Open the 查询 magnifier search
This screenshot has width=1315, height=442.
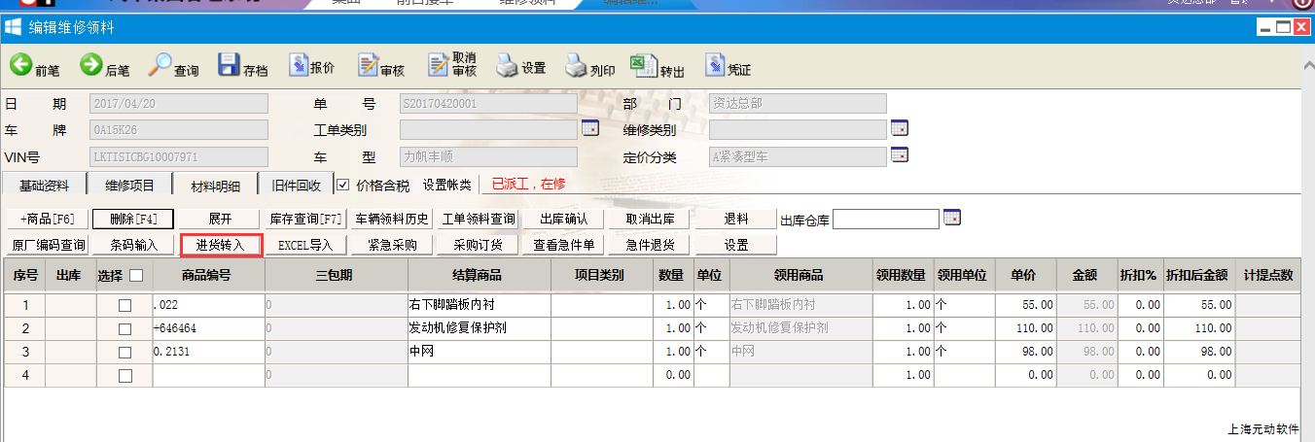click(173, 67)
